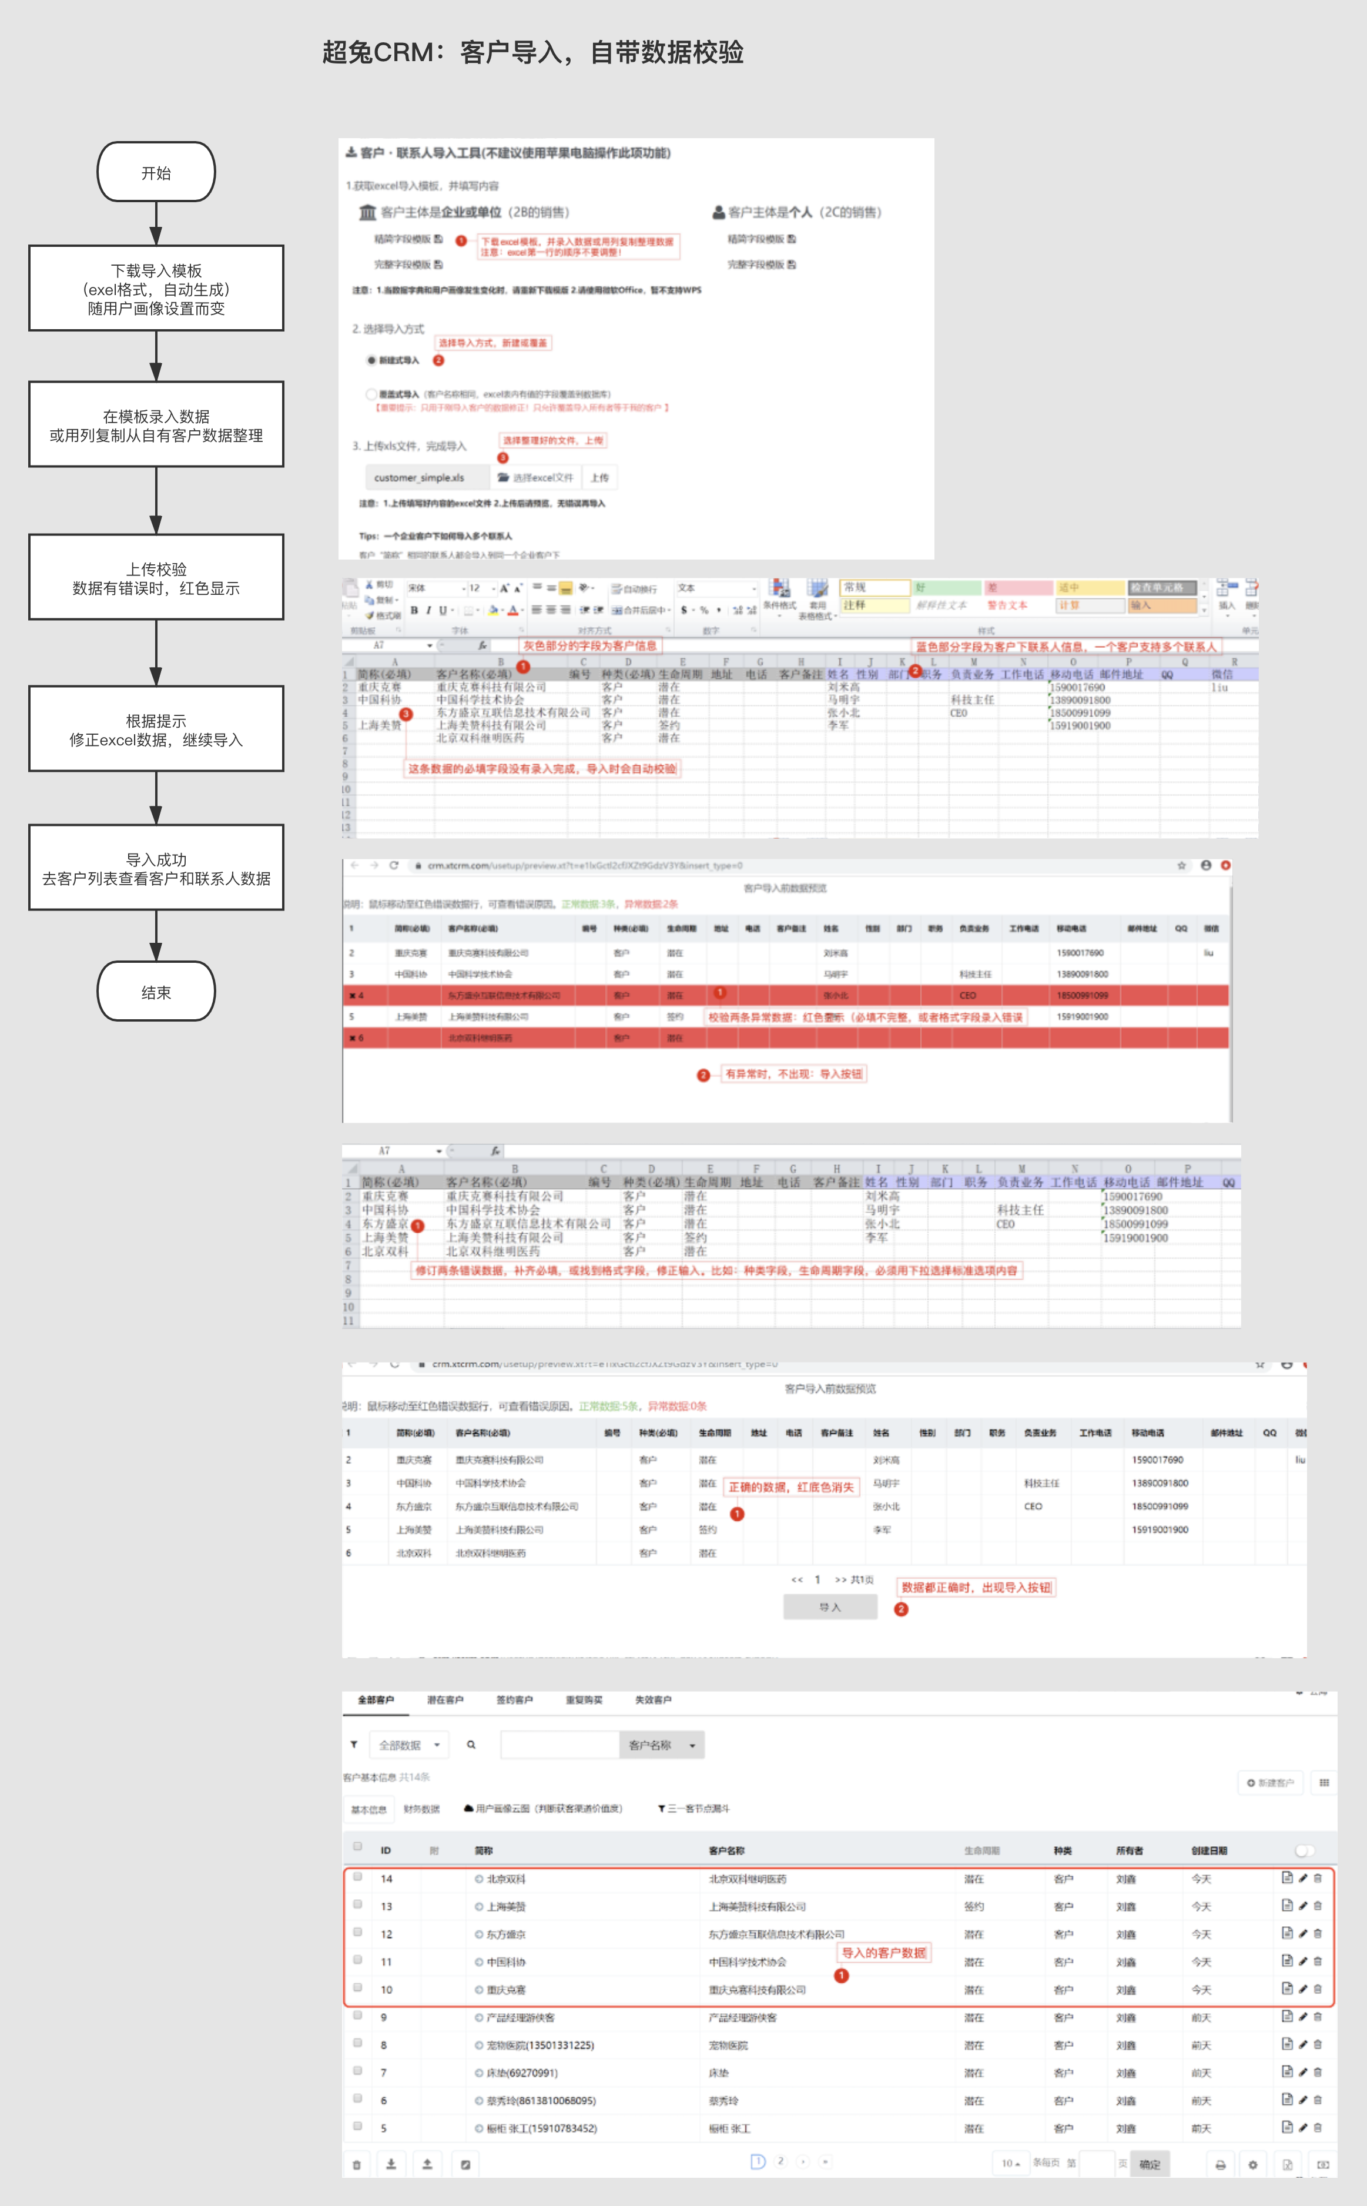Click the delete trash icon for row 13
Screen dimensions: 1367x2206
click(1317, 1906)
